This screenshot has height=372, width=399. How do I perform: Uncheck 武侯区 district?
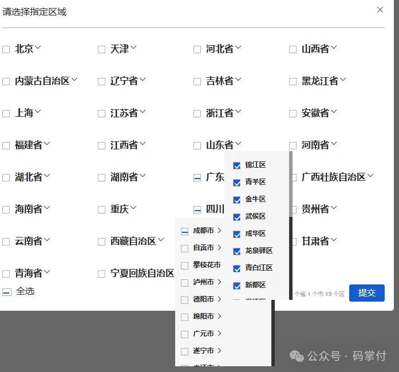coord(236,217)
